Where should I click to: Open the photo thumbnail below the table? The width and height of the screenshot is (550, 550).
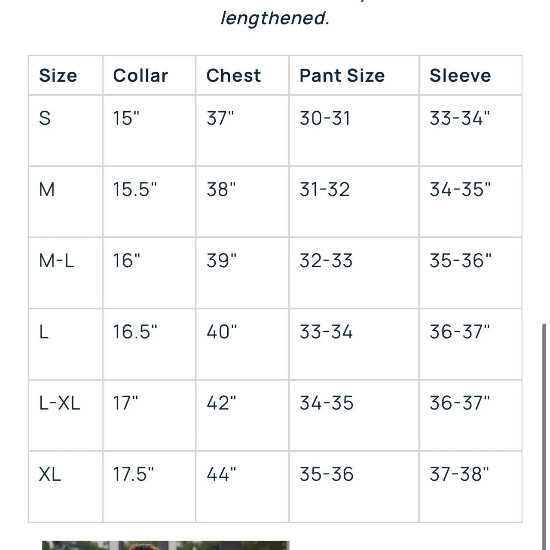(165, 545)
